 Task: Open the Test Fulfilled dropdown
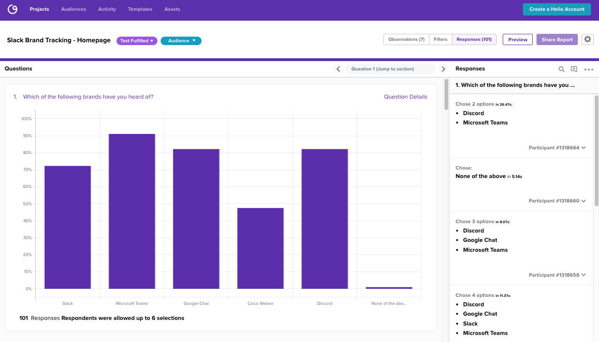click(x=137, y=41)
